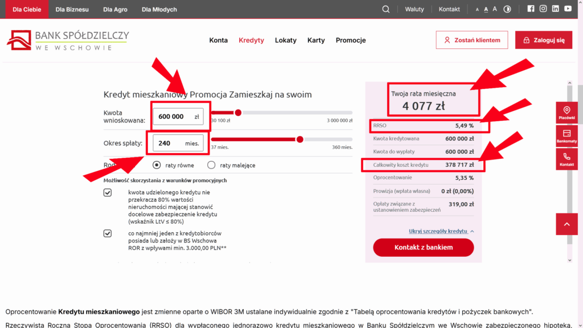Open the Karty menu
The width and height of the screenshot is (583, 328).
316,40
